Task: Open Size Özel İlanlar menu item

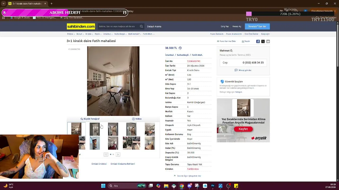Action: [251, 34]
